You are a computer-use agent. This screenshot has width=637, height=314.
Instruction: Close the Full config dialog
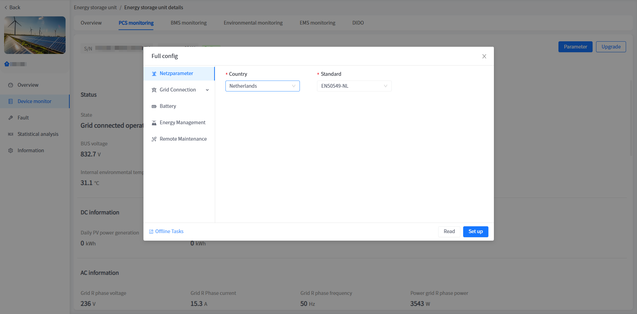pyautogui.click(x=484, y=56)
